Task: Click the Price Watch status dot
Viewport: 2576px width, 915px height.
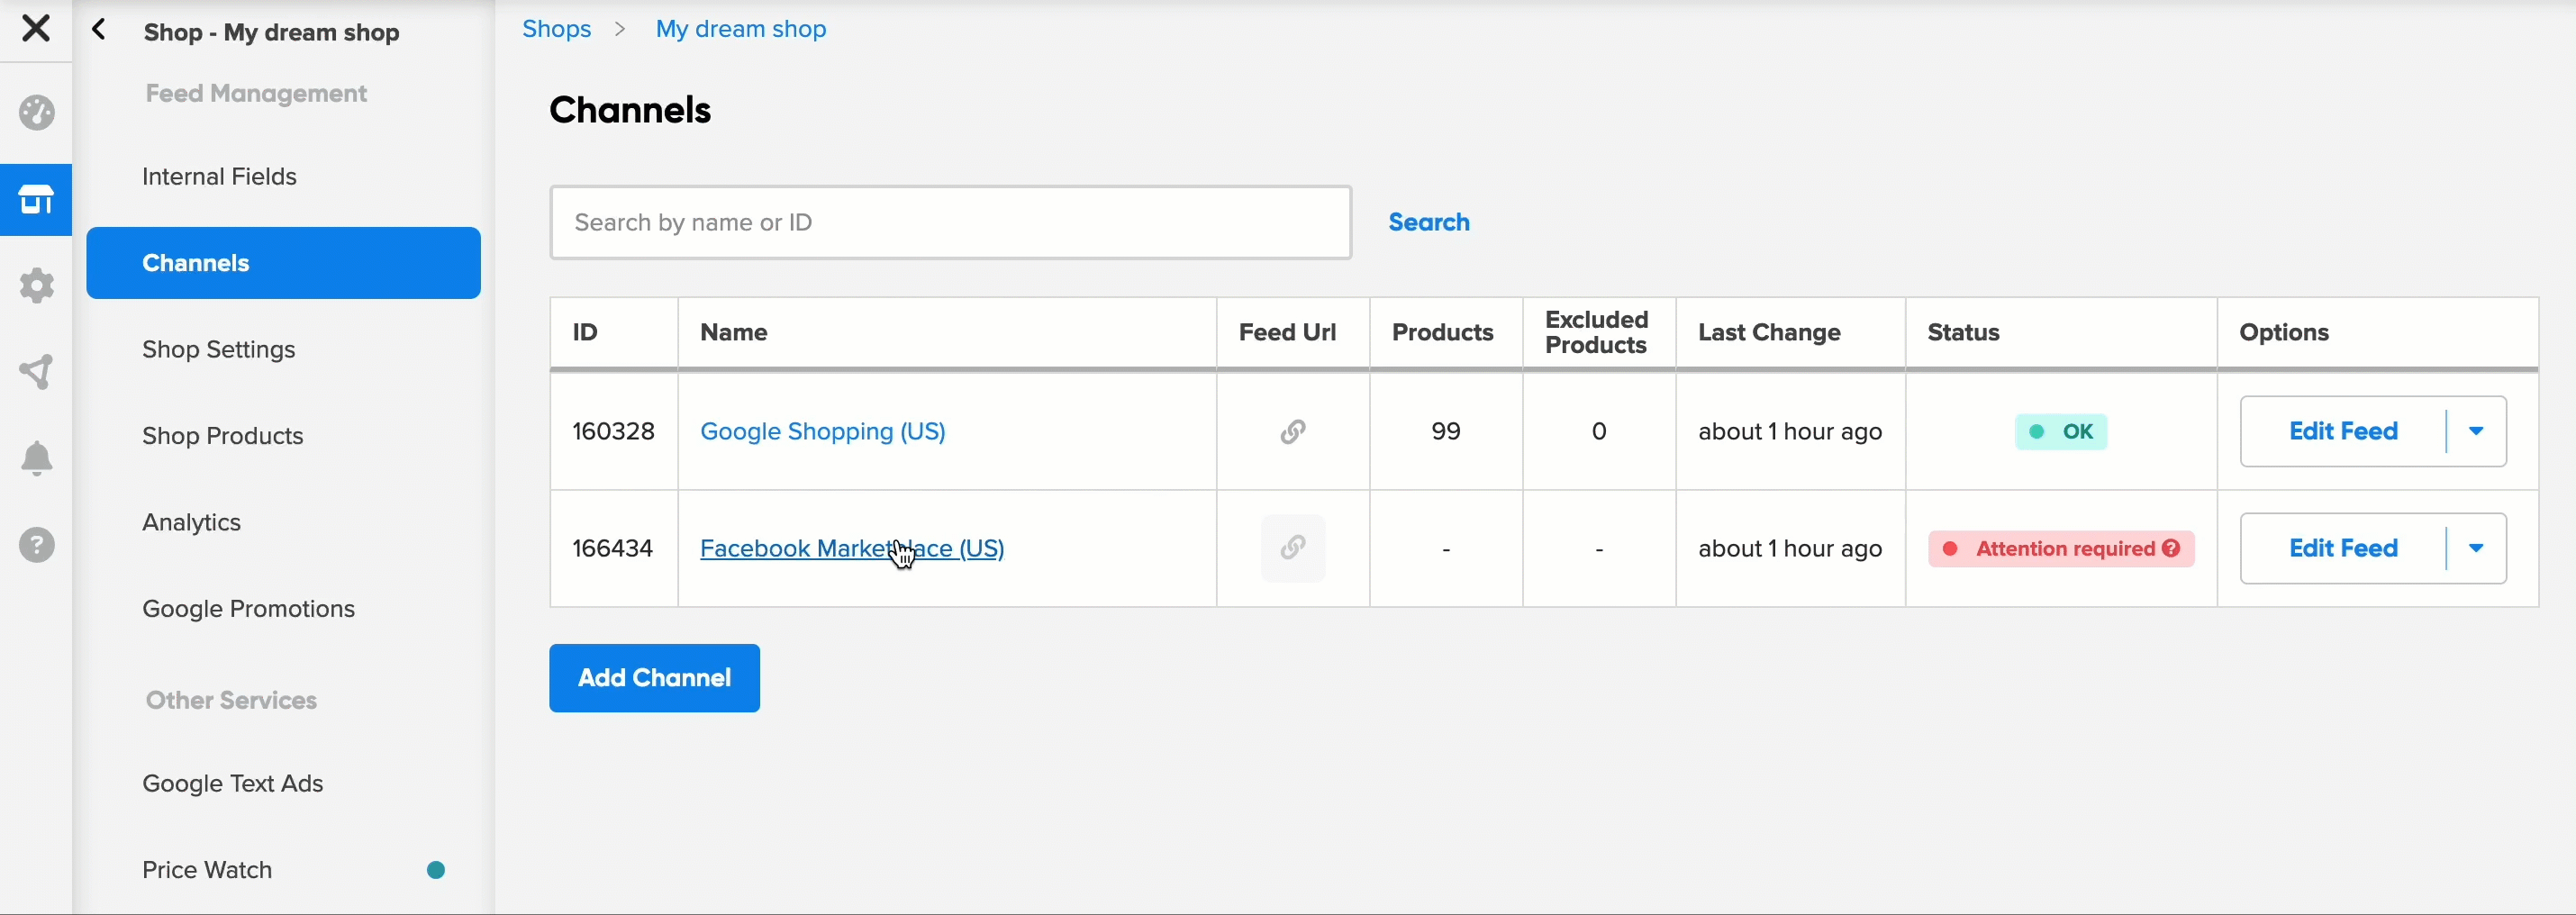Action: click(436, 870)
